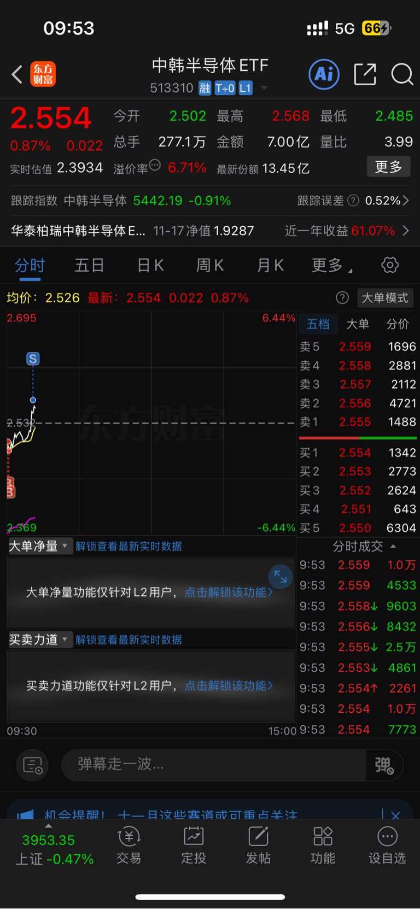Viewport: 420px width, 909px height.
Task: Click 解锁查看最新实时数据 beside 大单净量
Action: (129, 546)
